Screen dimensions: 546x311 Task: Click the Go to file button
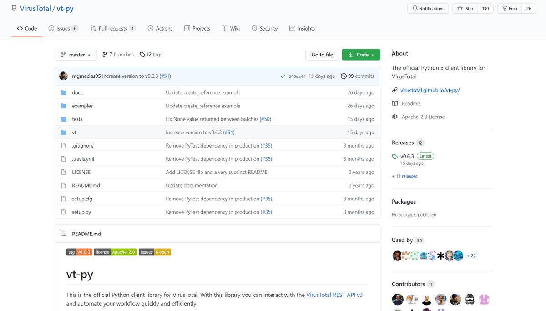pyautogui.click(x=322, y=55)
